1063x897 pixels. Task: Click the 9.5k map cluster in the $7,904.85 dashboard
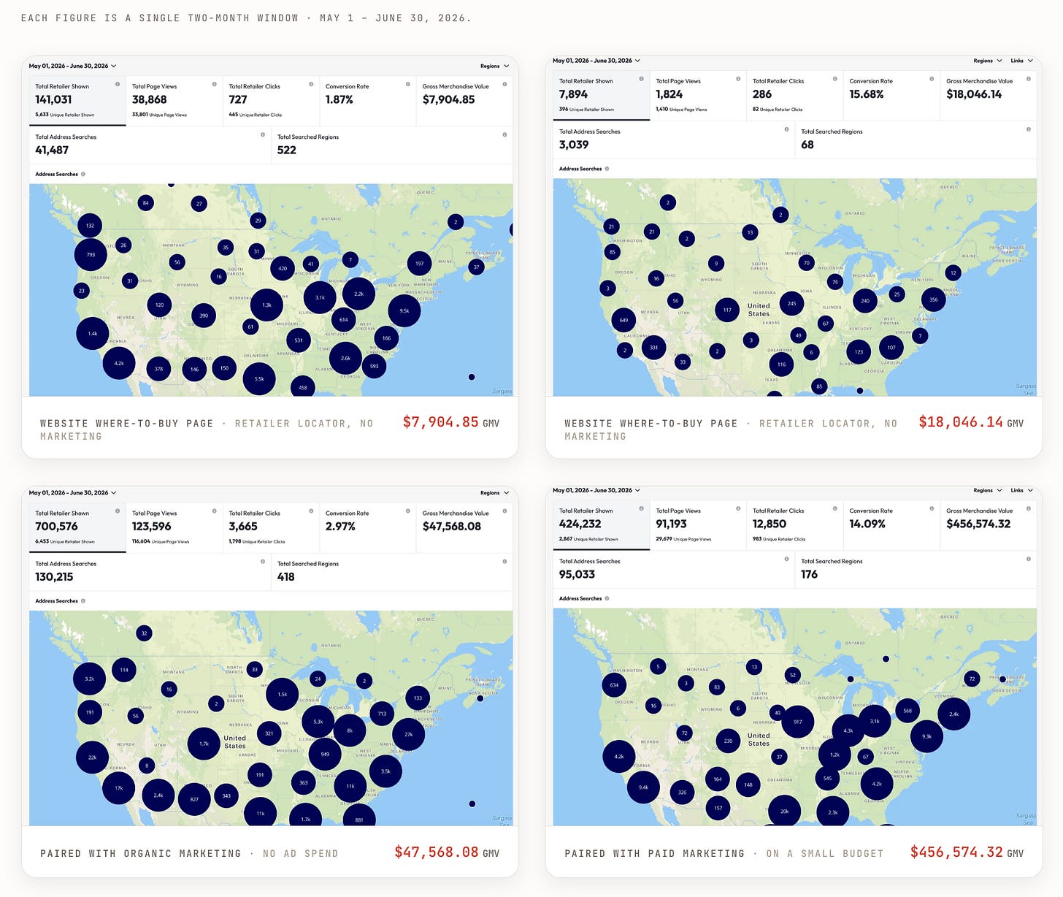point(404,310)
